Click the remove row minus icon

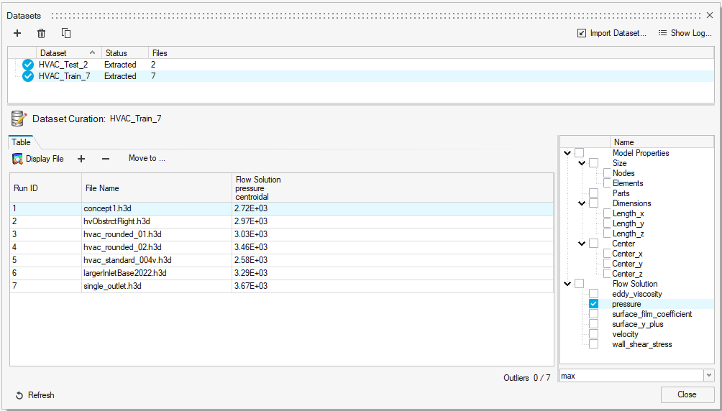click(106, 159)
